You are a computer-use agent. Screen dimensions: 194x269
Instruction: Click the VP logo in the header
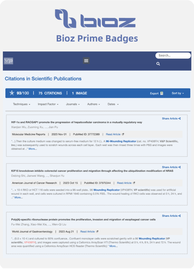point(8,61)
